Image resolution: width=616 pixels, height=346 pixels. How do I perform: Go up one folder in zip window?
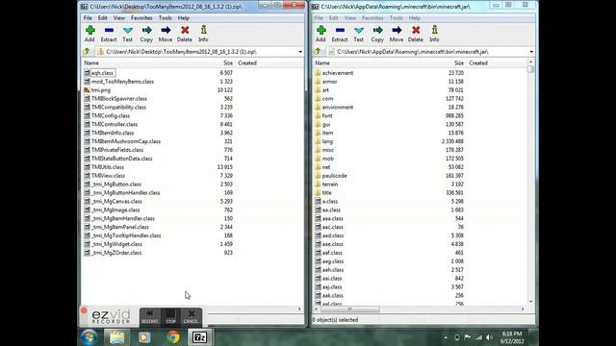coord(88,51)
